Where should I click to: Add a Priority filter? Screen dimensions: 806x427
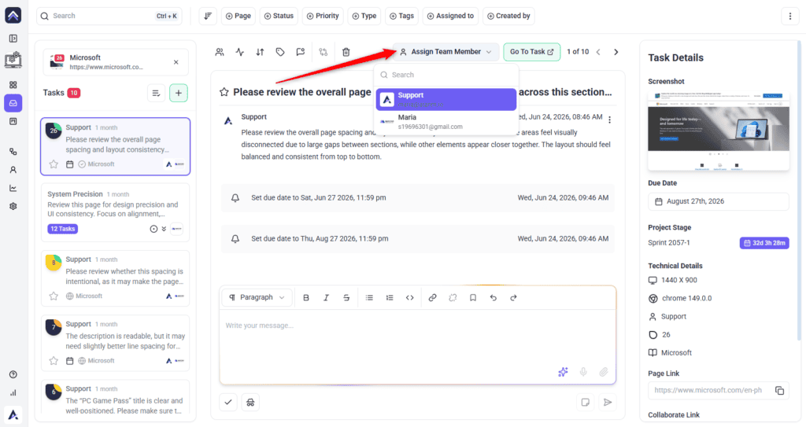(x=323, y=16)
